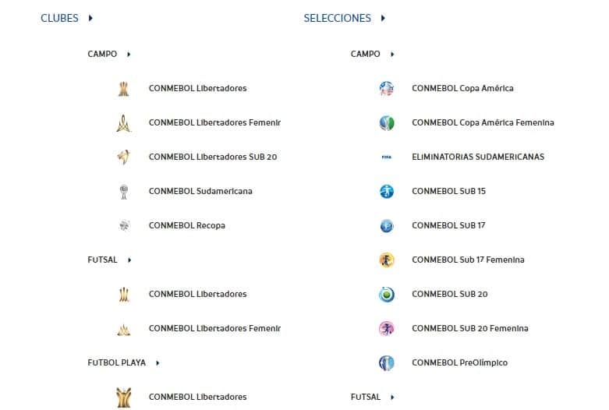Screen dimensions: 609x410
Task: Expand the CLUBES section arrow
Action: click(90, 18)
